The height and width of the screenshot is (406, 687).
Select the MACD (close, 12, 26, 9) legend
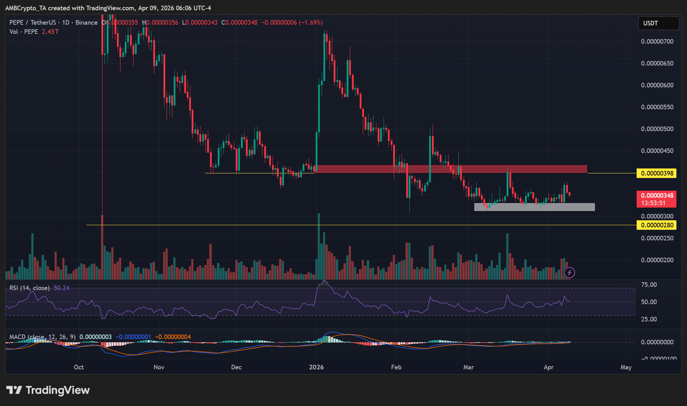42,337
